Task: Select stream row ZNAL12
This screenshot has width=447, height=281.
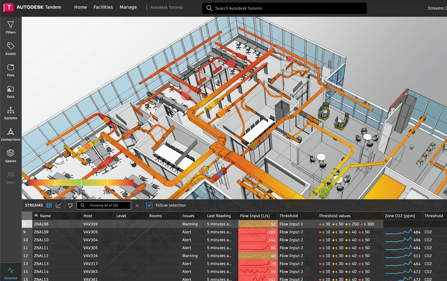Action: coord(234,256)
